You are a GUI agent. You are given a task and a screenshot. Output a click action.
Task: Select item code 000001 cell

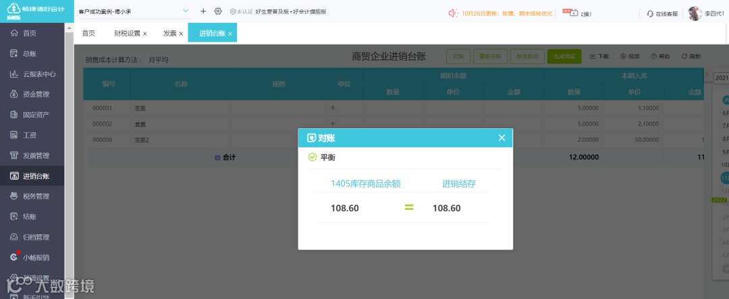103,109
